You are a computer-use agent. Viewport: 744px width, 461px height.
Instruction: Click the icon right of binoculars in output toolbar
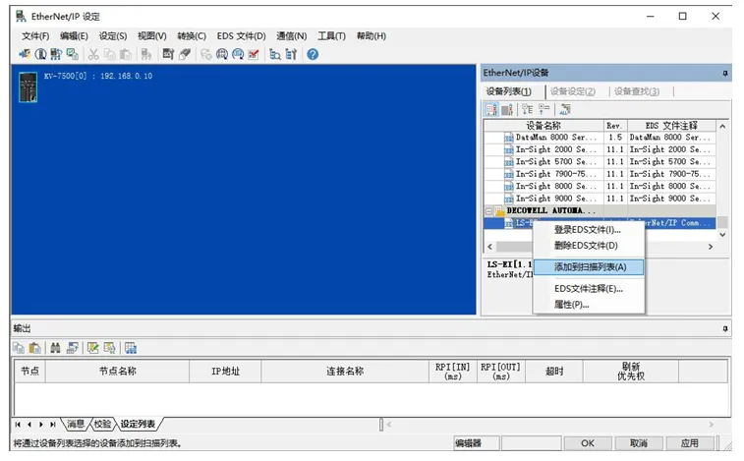coord(73,348)
